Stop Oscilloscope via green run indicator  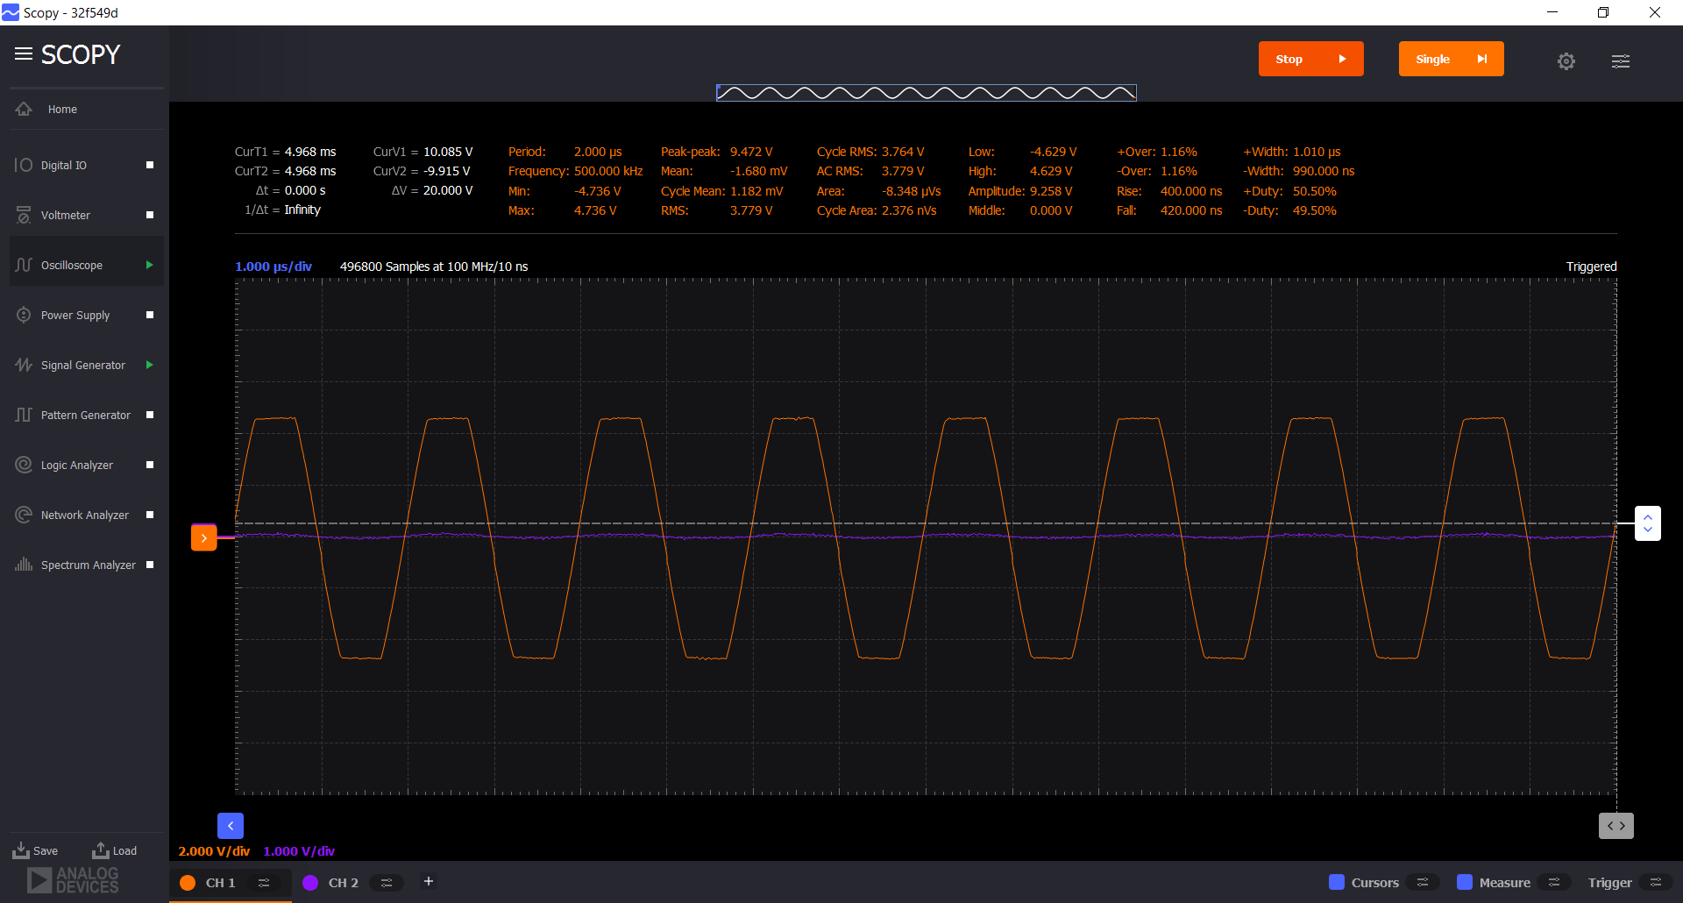click(x=150, y=265)
